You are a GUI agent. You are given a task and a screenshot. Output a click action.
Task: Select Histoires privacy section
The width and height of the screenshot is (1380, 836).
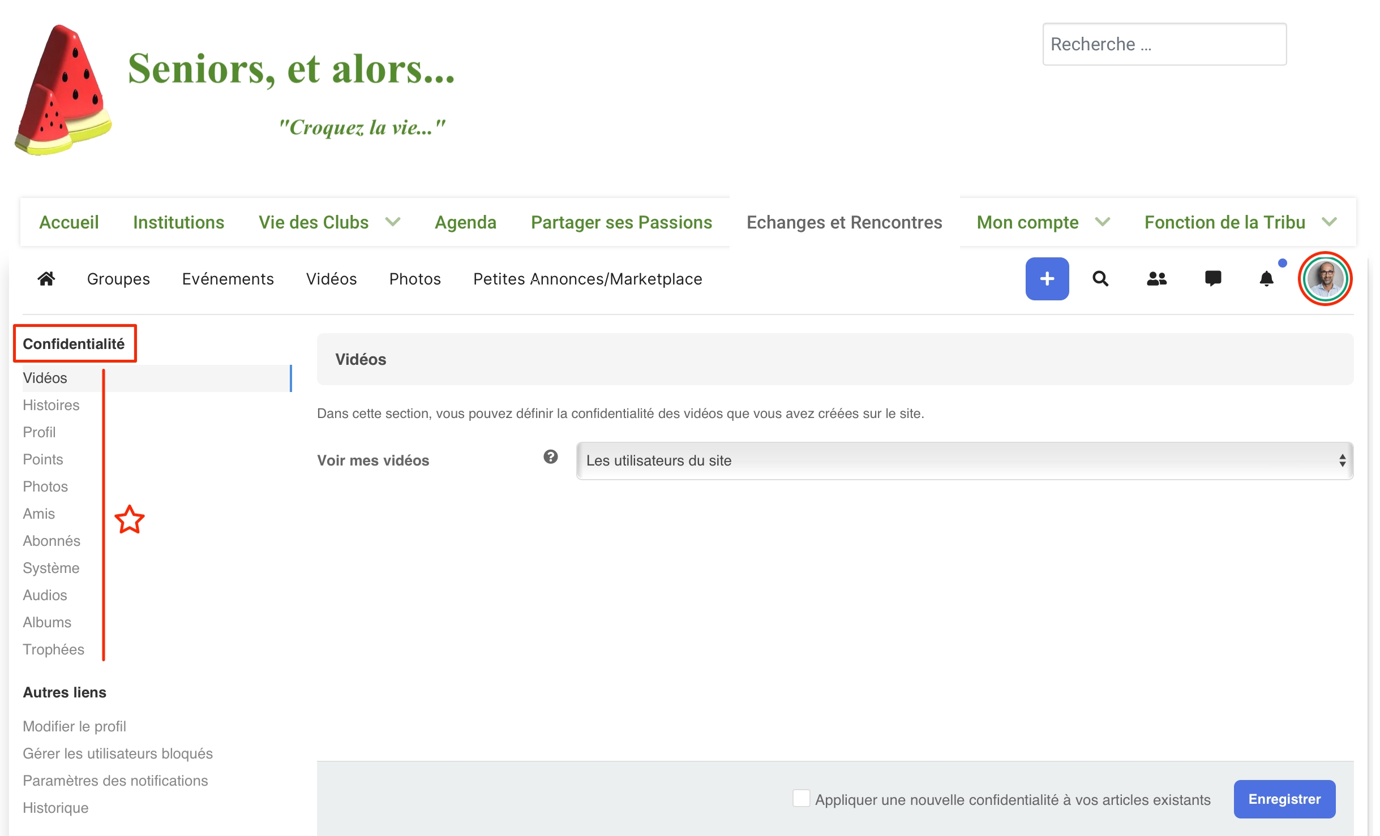51,405
